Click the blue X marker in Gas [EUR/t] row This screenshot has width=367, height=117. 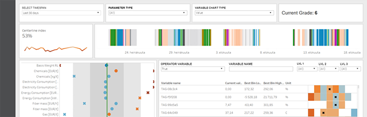click(x=65, y=114)
